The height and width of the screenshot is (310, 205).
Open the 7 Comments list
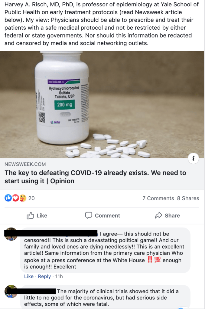tap(158, 198)
